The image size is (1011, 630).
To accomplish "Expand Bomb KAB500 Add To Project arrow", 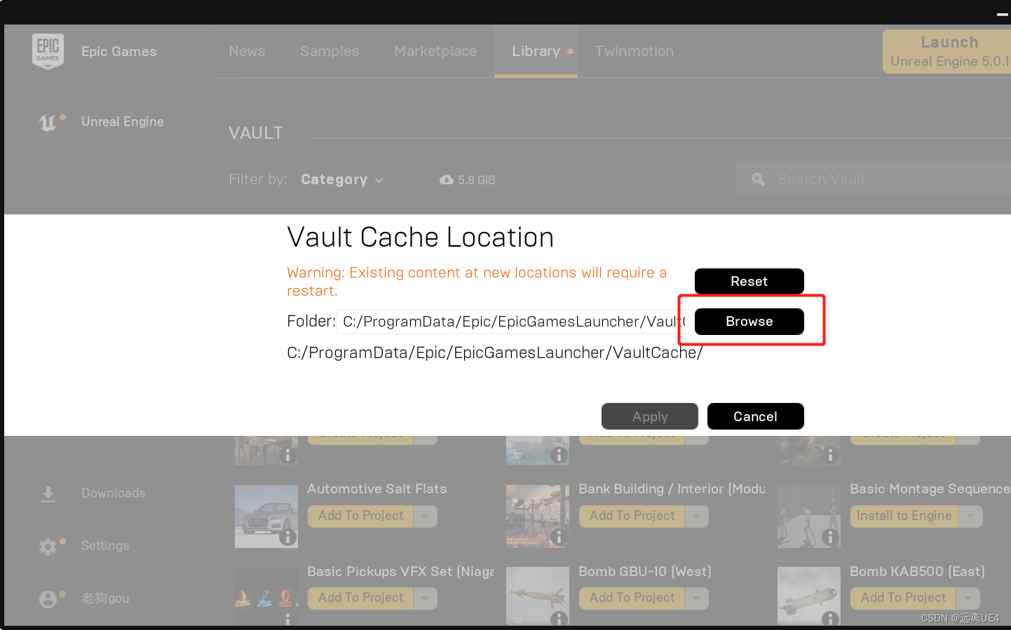I will pyautogui.click(x=968, y=598).
